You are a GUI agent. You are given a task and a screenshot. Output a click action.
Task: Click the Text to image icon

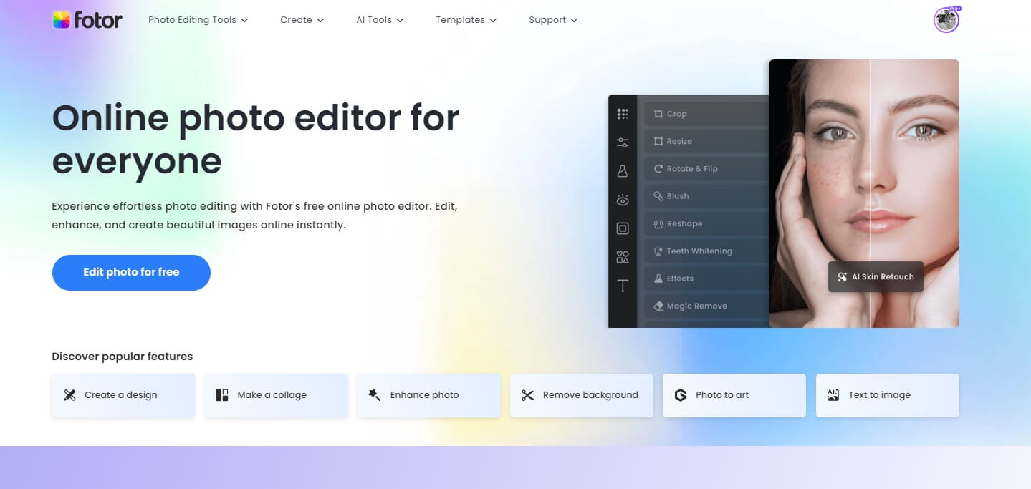[833, 395]
